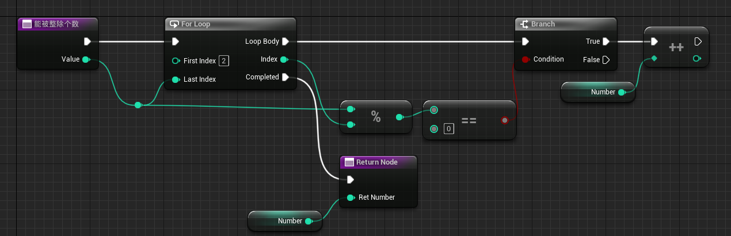Click the Loop Body execution output pin
731x236 pixels.
[x=285, y=41]
